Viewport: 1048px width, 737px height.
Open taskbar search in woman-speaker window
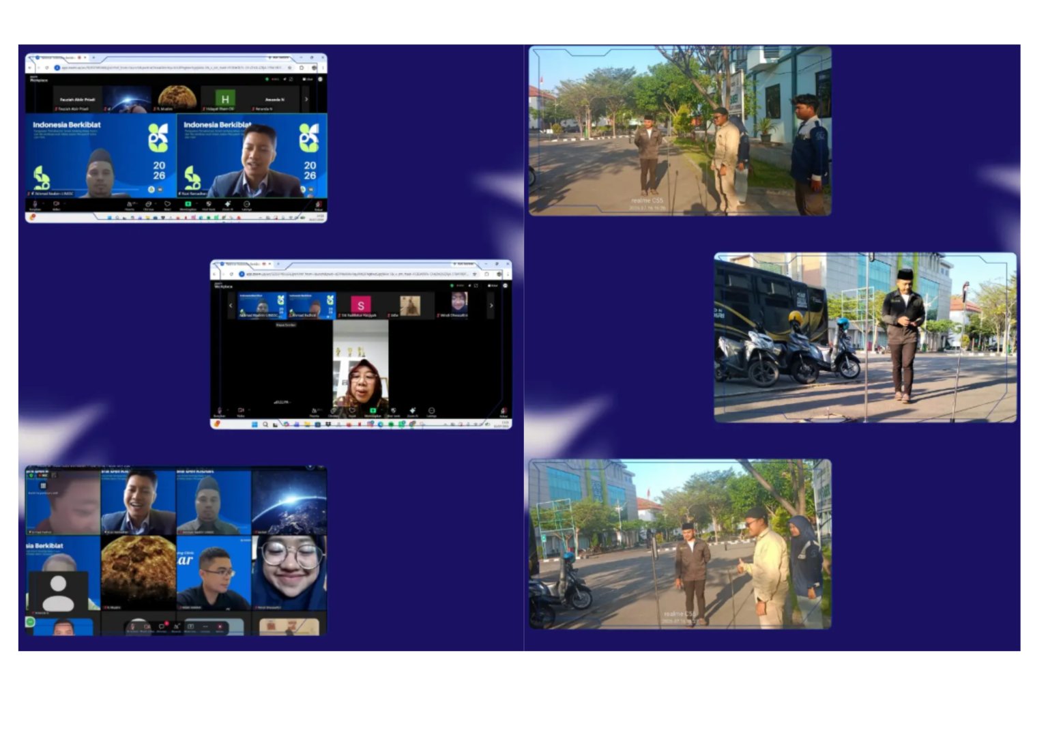pyautogui.click(x=265, y=424)
